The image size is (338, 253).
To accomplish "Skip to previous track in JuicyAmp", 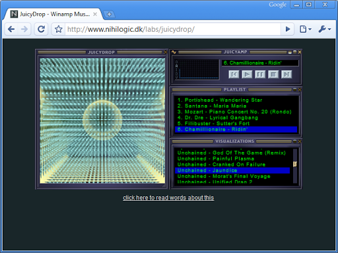I will [x=234, y=74].
